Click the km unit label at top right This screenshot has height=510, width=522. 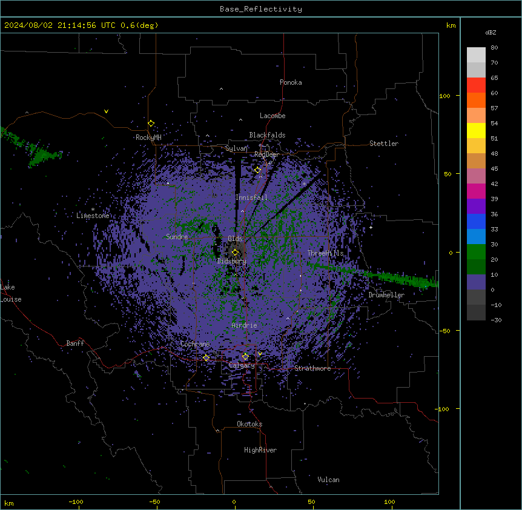point(451,25)
